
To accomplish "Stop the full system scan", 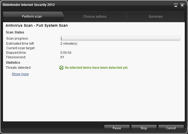I will [144, 128].
